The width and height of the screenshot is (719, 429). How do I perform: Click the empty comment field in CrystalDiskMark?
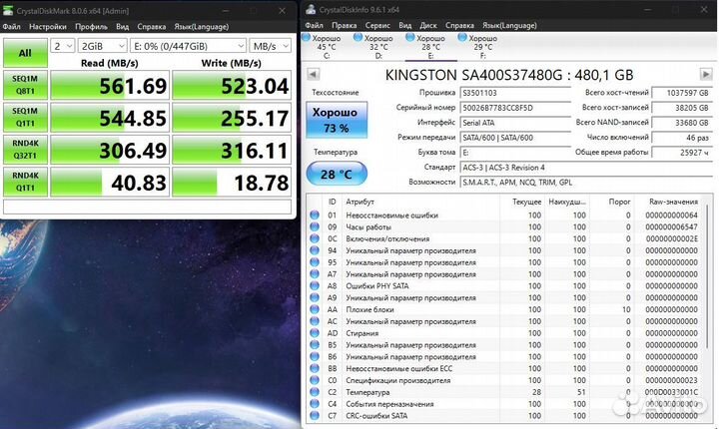[x=147, y=207]
